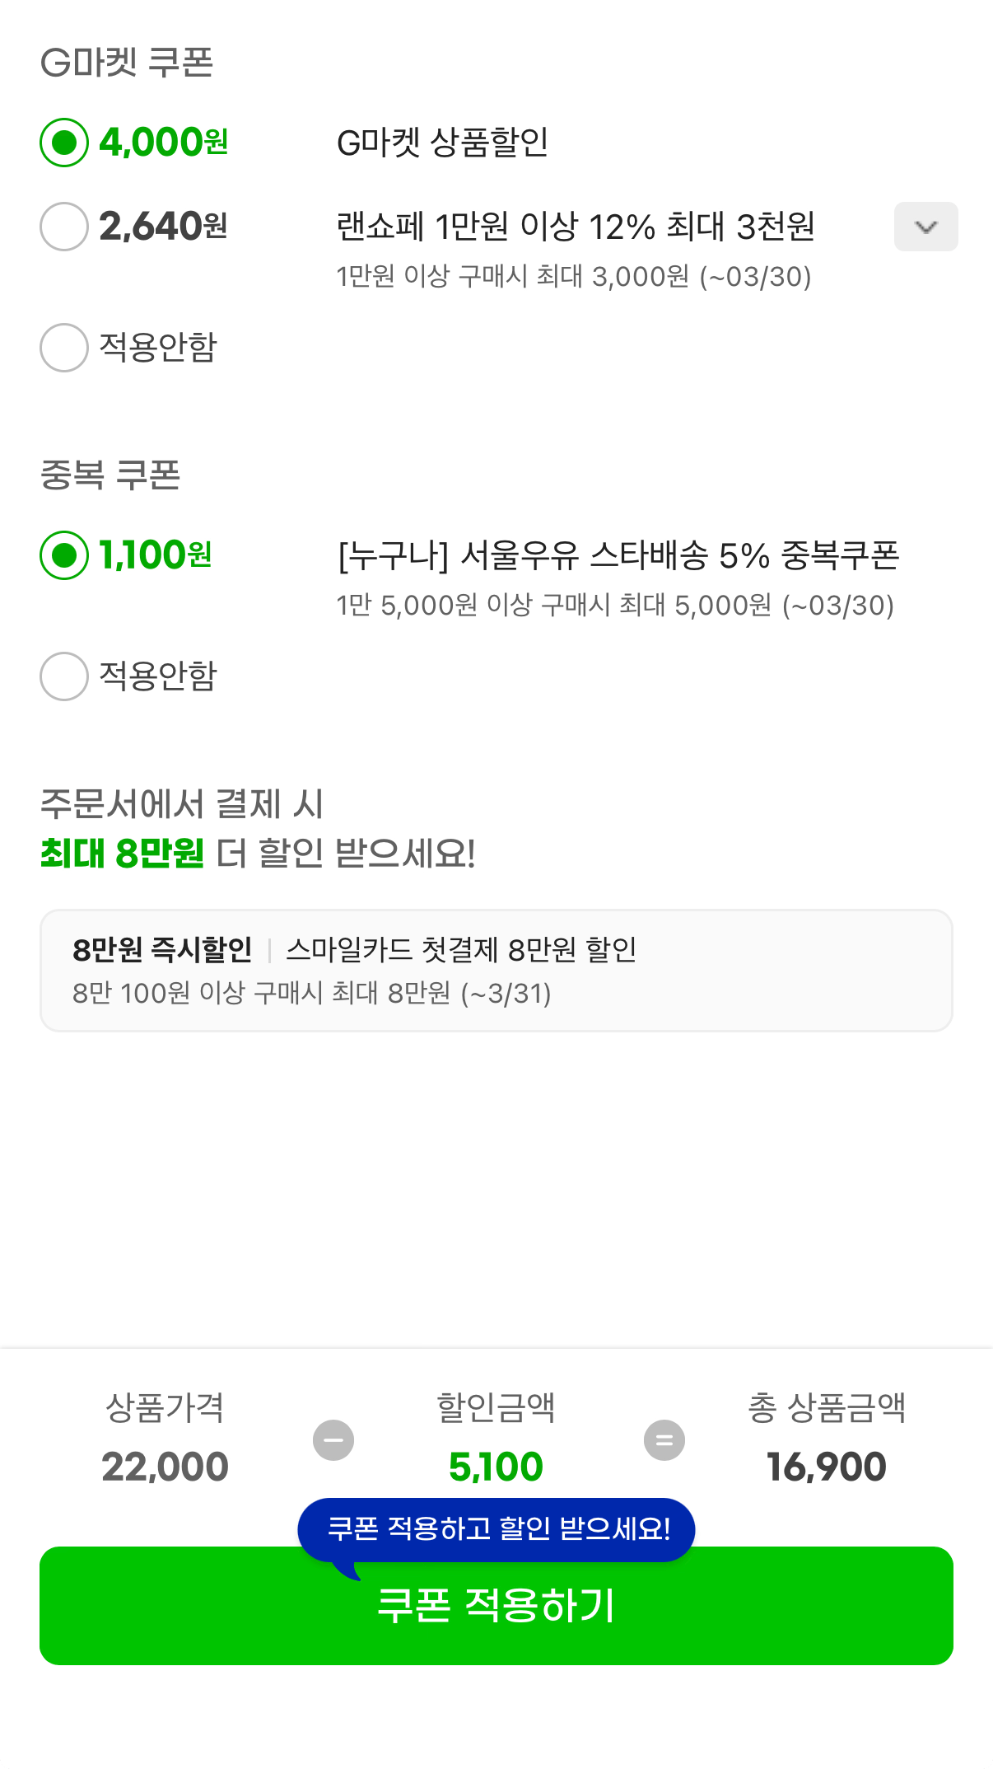Select the 1,100원 서울우유 중복쿠폰
Viewport: 993px width, 1769px height.
pos(63,555)
